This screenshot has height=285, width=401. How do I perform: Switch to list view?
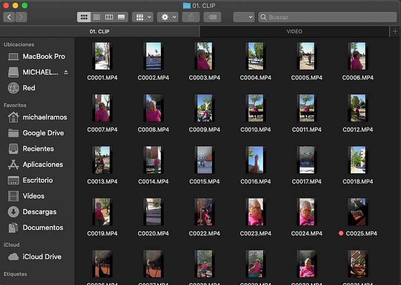pyautogui.click(x=96, y=17)
